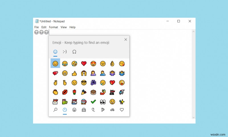Screen dimensions: 228x137
Task: Insert the green check mark emoji
Action: [93, 102]
